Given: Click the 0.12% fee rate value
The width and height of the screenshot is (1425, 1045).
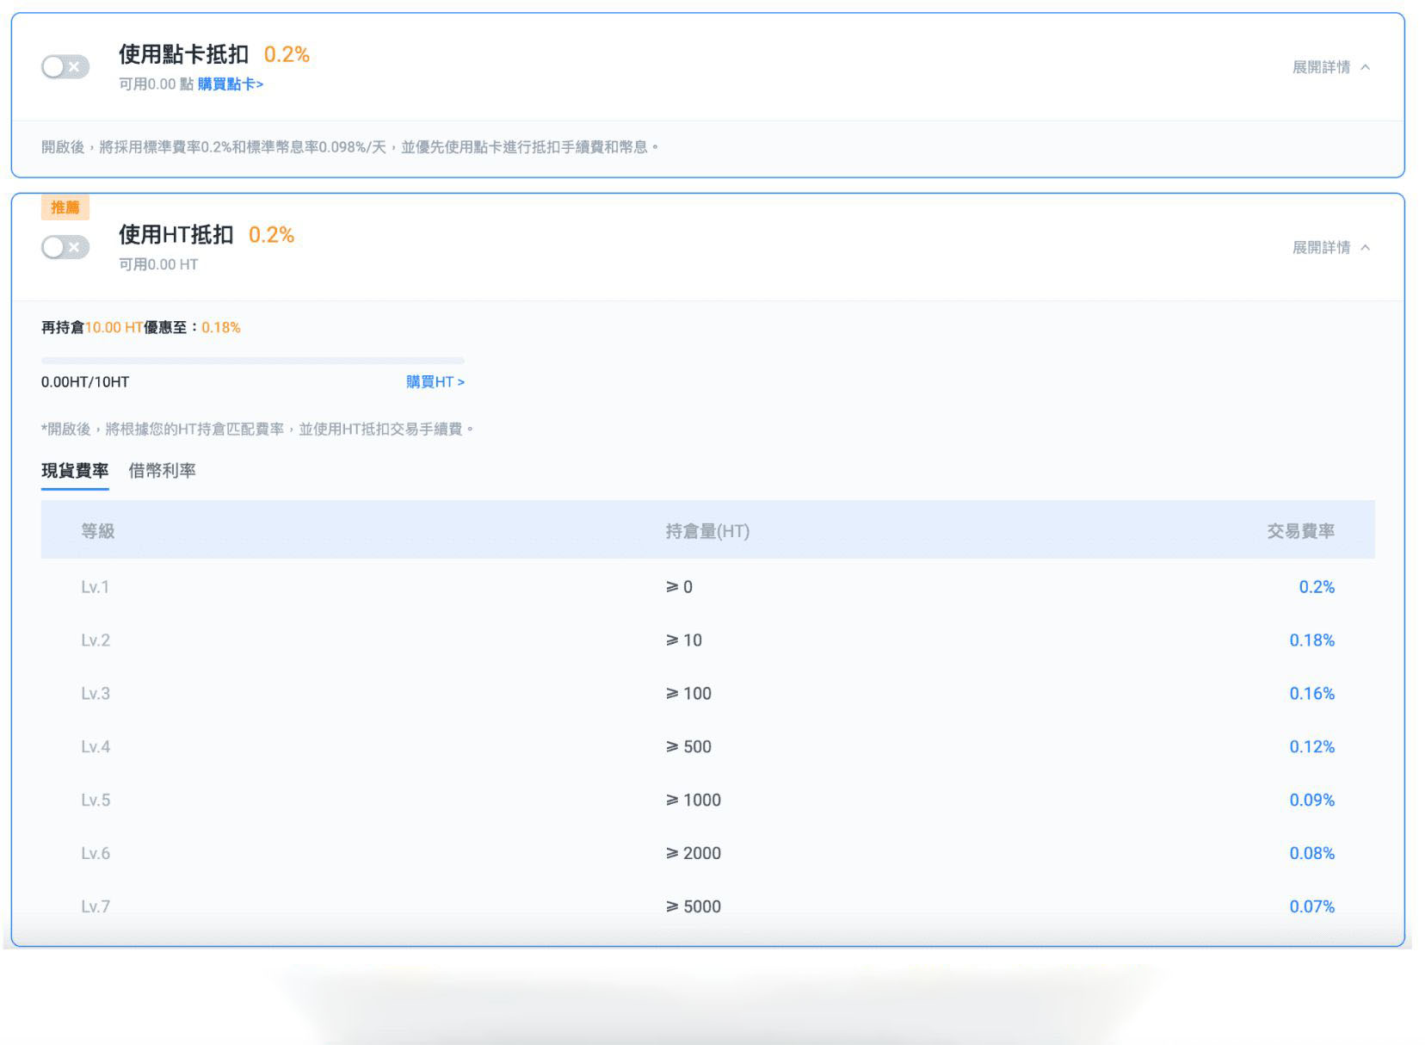Looking at the screenshot, I should pos(1311,747).
